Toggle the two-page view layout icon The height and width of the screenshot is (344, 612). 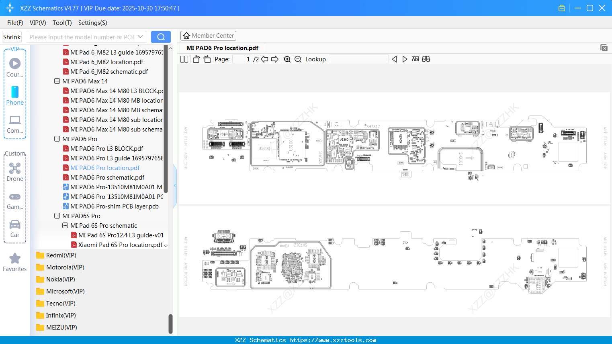pos(184,59)
